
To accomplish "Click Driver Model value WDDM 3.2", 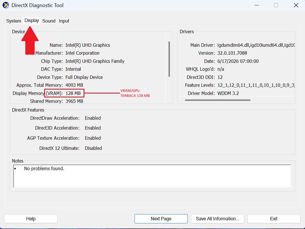I will (x=228, y=93).
